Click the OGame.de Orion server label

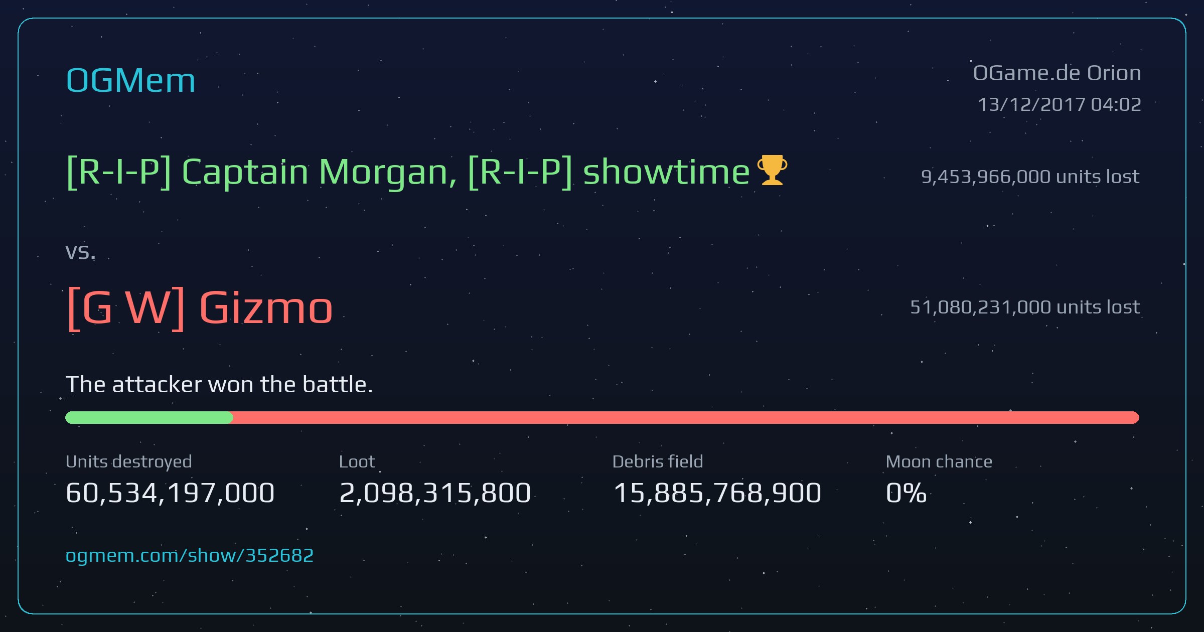[1057, 73]
